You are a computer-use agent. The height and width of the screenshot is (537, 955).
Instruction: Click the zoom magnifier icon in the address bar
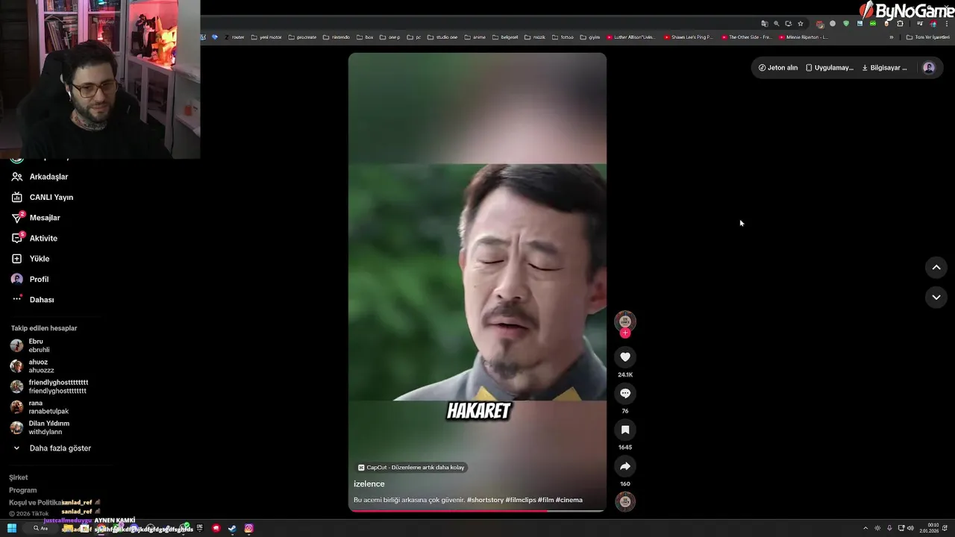(x=776, y=23)
